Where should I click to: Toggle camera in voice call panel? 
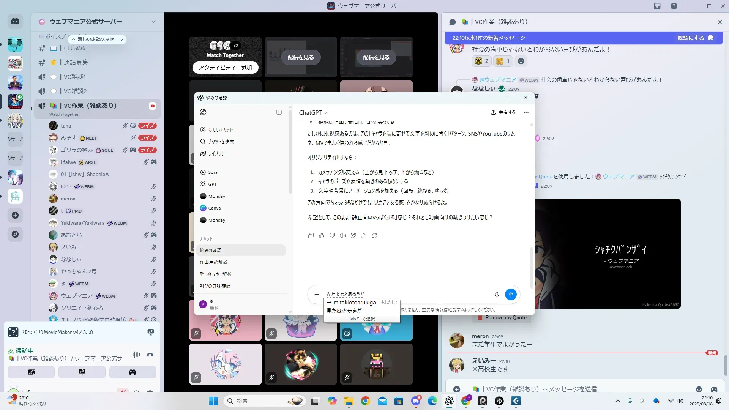31,372
